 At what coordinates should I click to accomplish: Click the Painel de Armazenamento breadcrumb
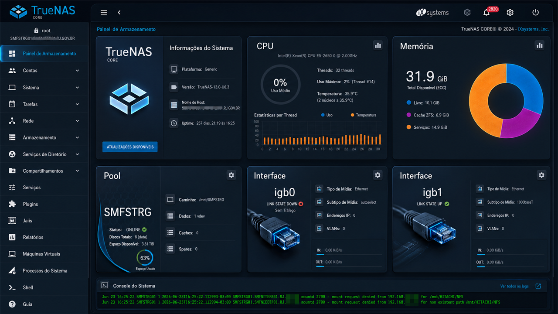126,29
